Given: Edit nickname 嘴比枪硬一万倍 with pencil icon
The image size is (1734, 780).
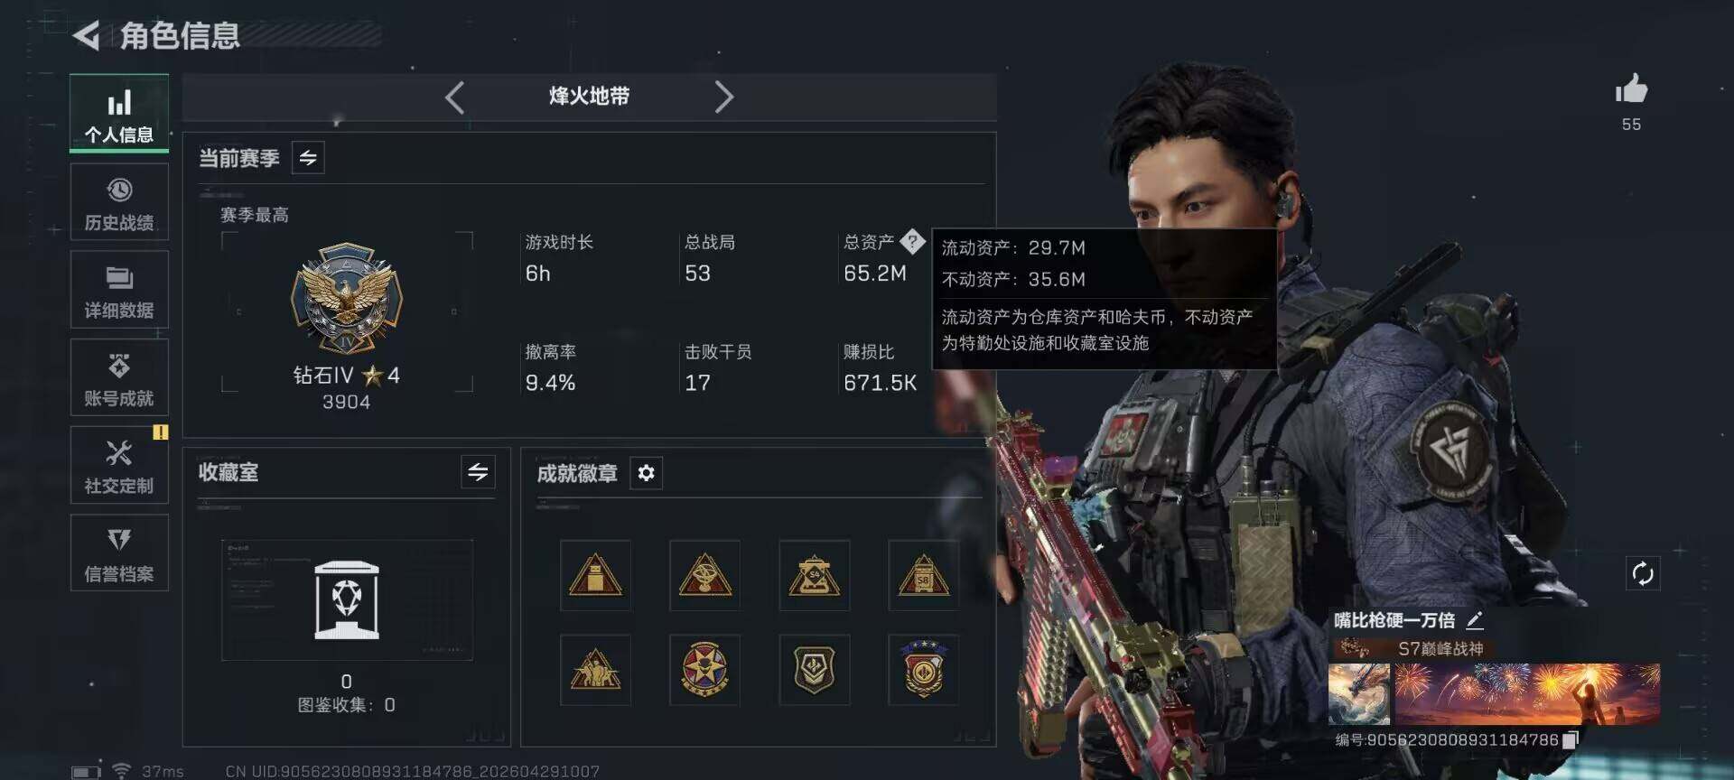Looking at the screenshot, I should (x=1475, y=620).
